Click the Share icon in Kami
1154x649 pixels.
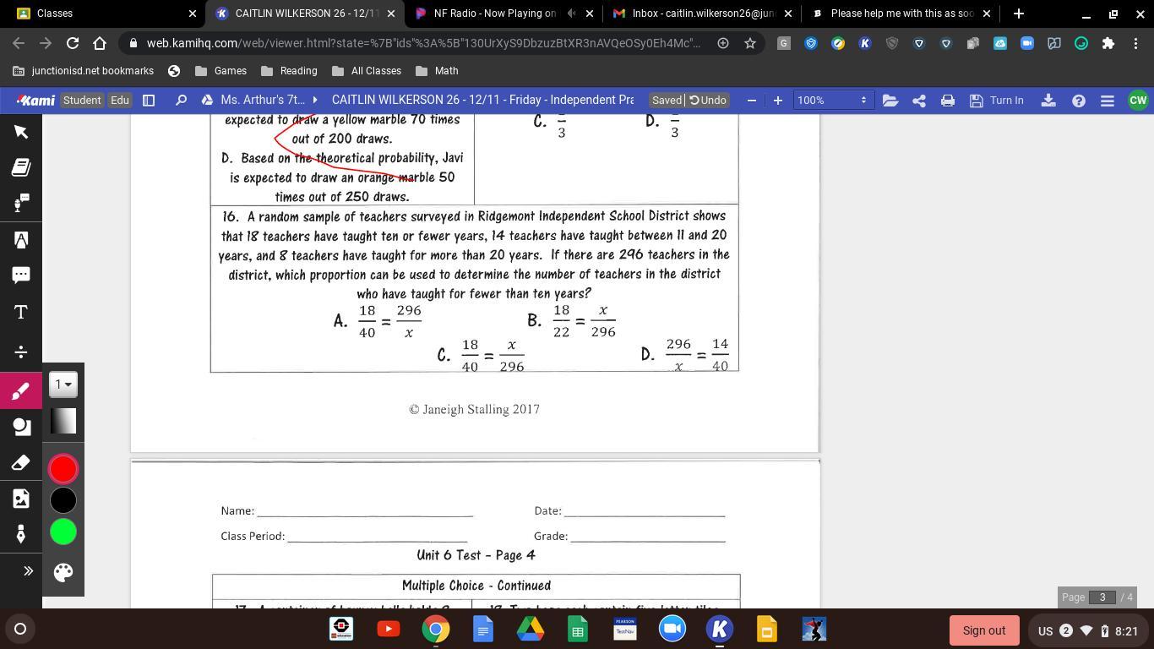(x=919, y=101)
